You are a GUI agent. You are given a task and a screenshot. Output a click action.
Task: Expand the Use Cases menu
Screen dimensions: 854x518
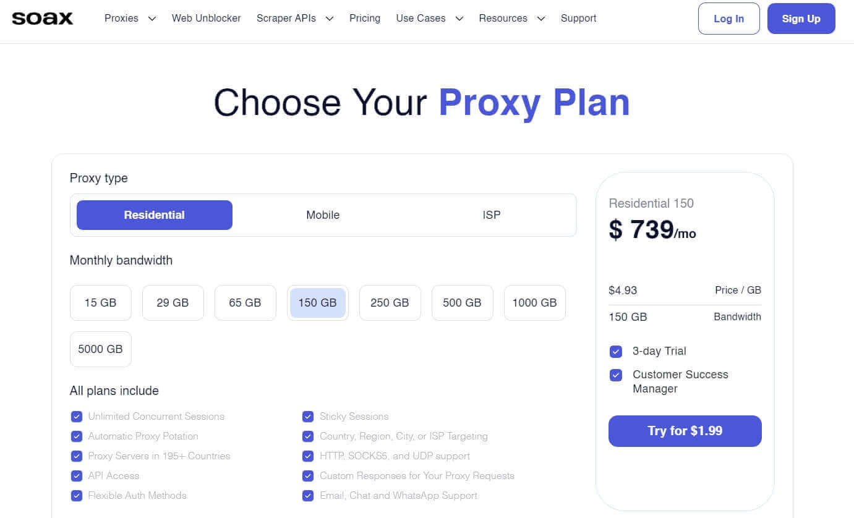(429, 19)
